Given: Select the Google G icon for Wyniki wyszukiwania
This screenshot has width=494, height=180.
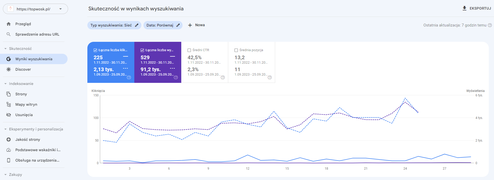Looking at the screenshot, I should point(9,59).
